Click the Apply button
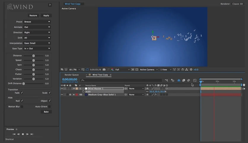Viewport: 248px width, 143px height. (46, 15)
